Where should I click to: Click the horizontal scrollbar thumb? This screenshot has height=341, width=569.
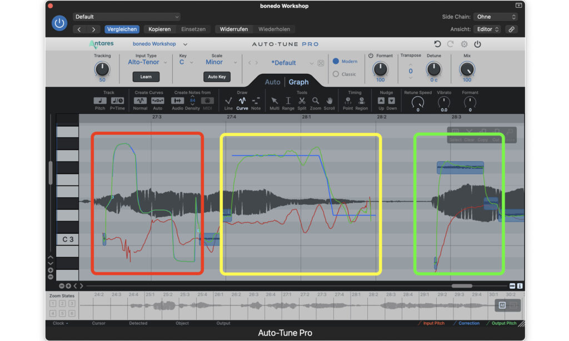tap(462, 286)
